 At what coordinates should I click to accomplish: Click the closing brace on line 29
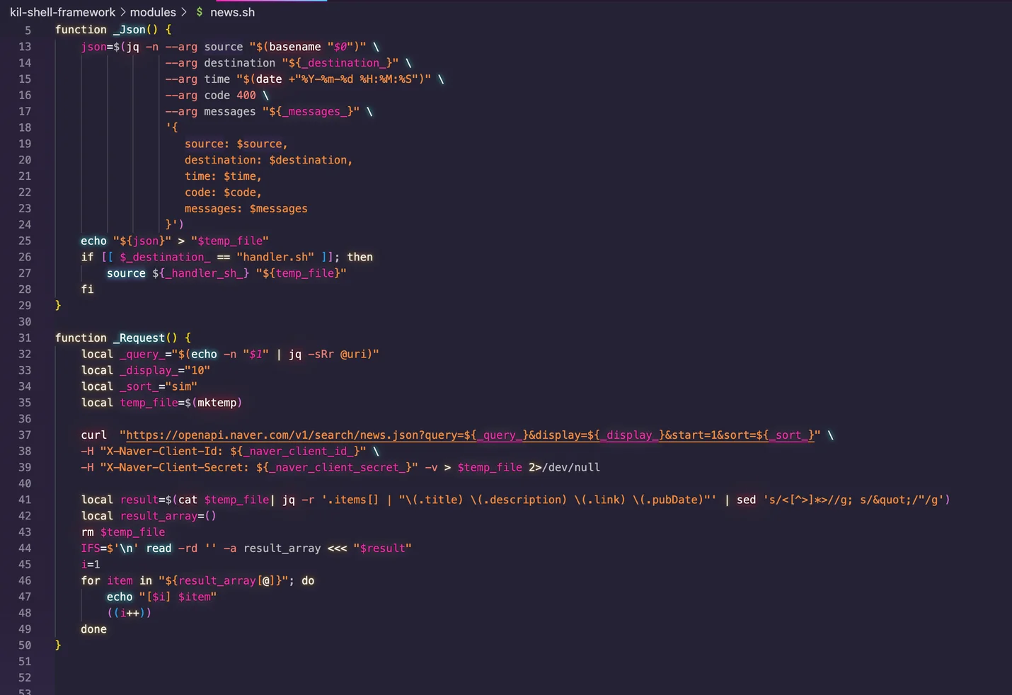(x=58, y=306)
